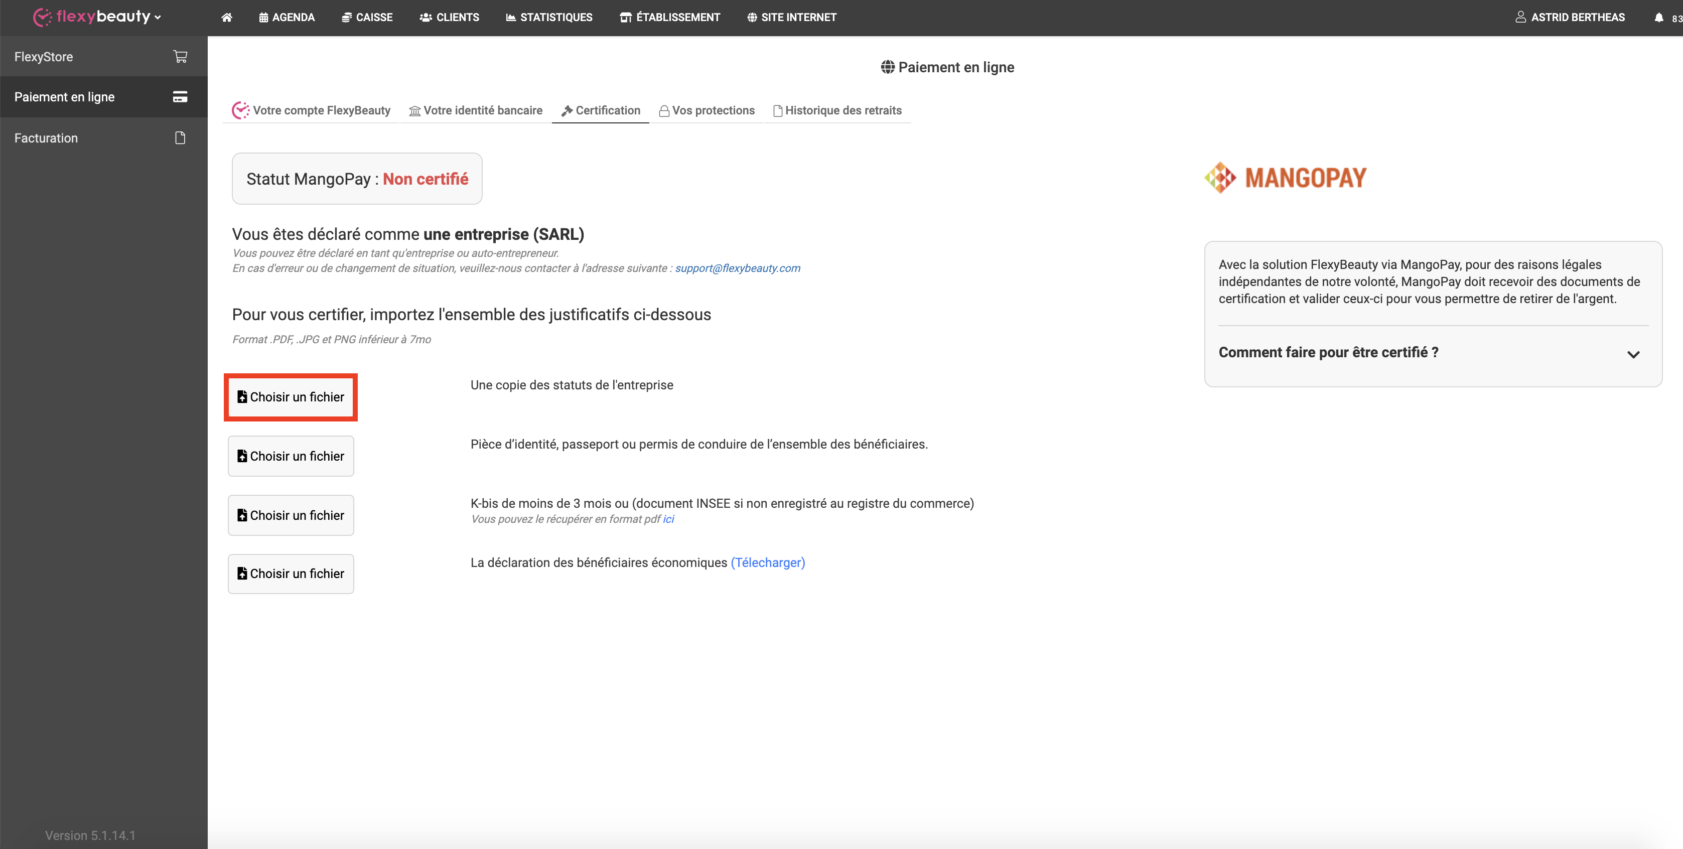Choose file for beneficiaries declaration
The width and height of the screenshot is (1683, 849).
coord(291,574)
